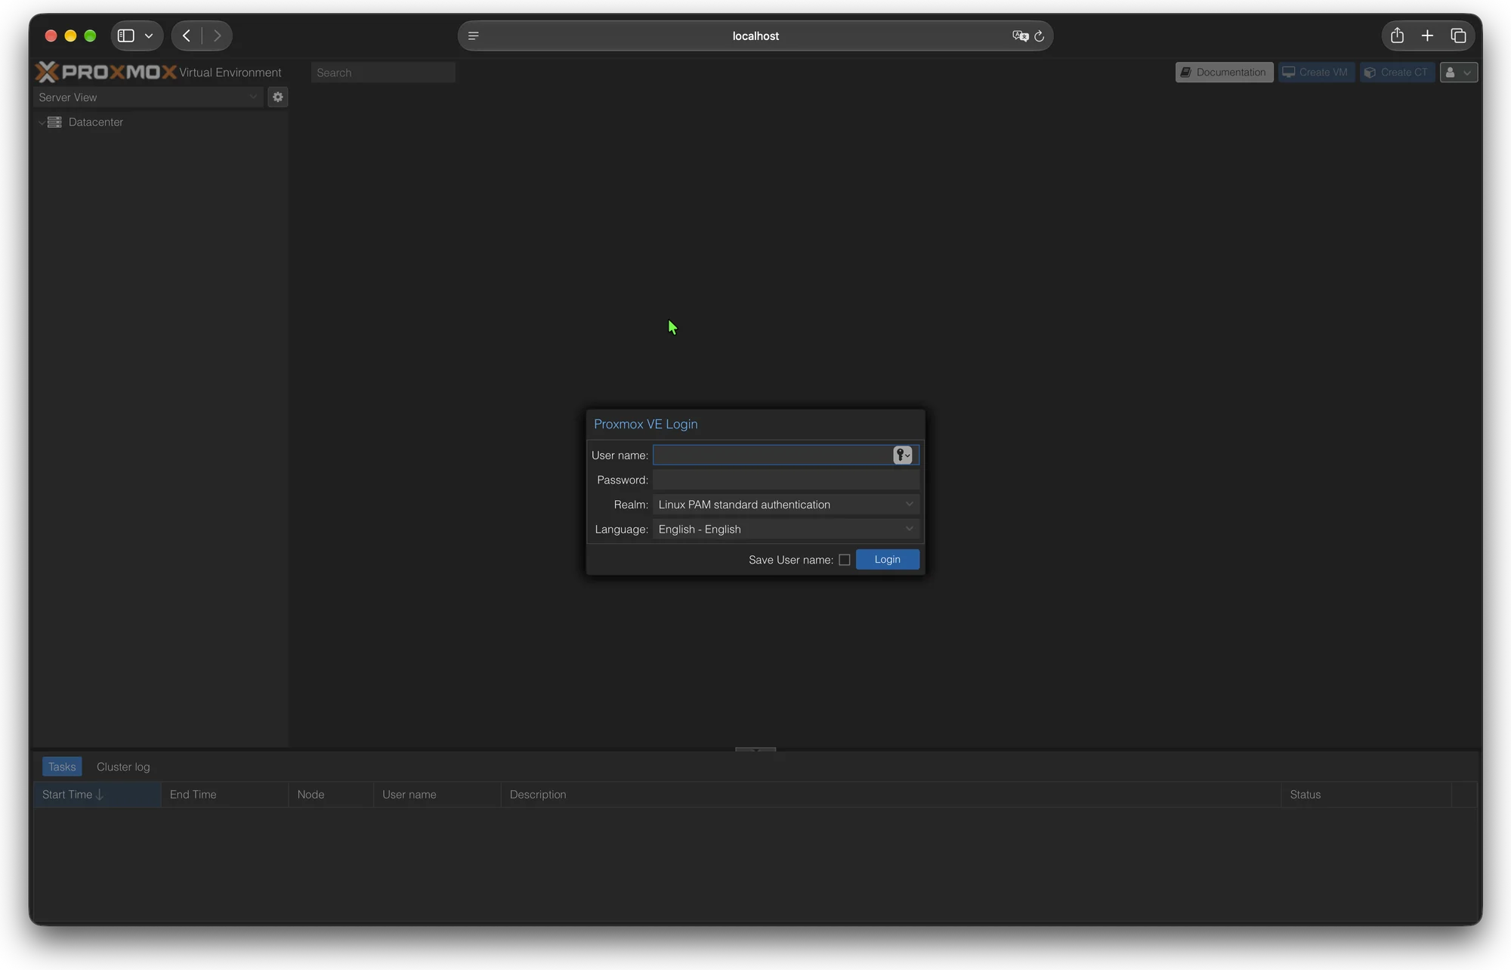Click the Login button
Viewport: 1511px width, 970px height.
[888, 560]
